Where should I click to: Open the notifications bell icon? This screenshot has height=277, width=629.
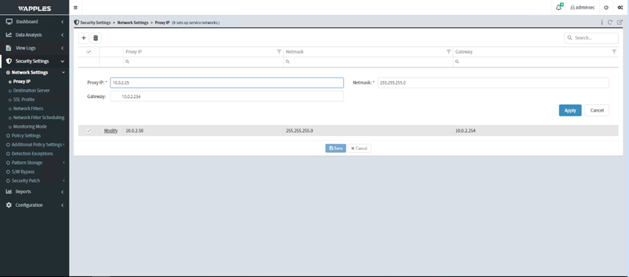(x=559, y=7)
